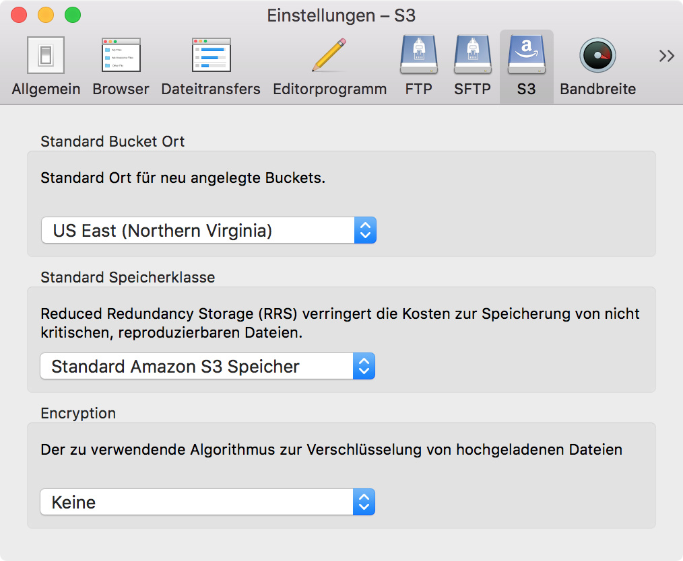Switch to the Dateitransfers tab label

coord(211,89)
